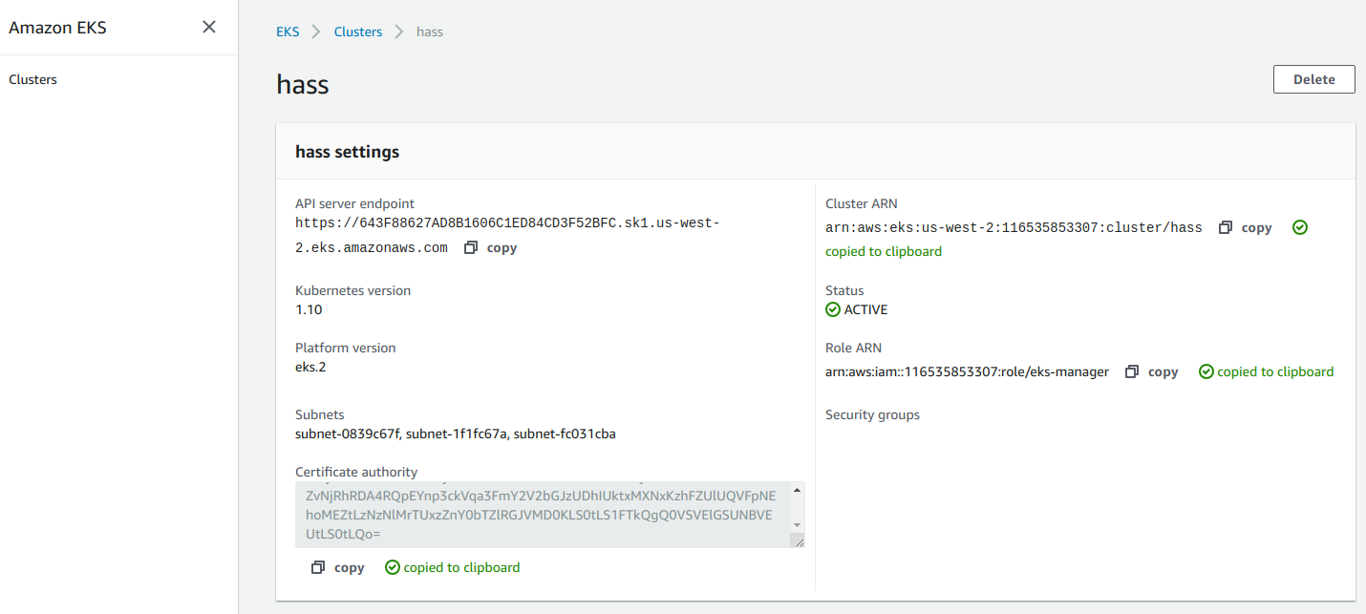Click copy icon next to Cluster ARN
Image resolution: width=1366 pixels, height=614 pixels.
[1226, 227]
